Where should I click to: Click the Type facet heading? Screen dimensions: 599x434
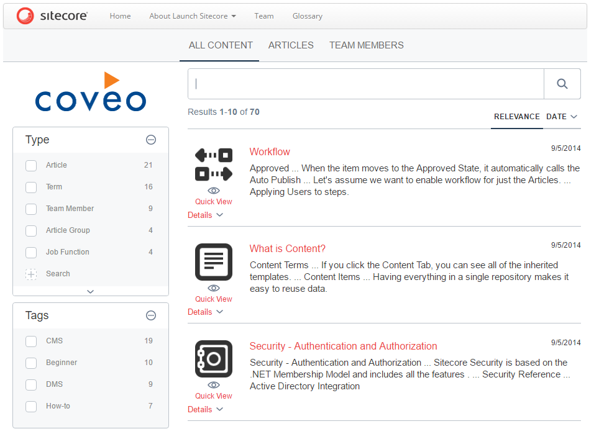click(x=37, y=140)
